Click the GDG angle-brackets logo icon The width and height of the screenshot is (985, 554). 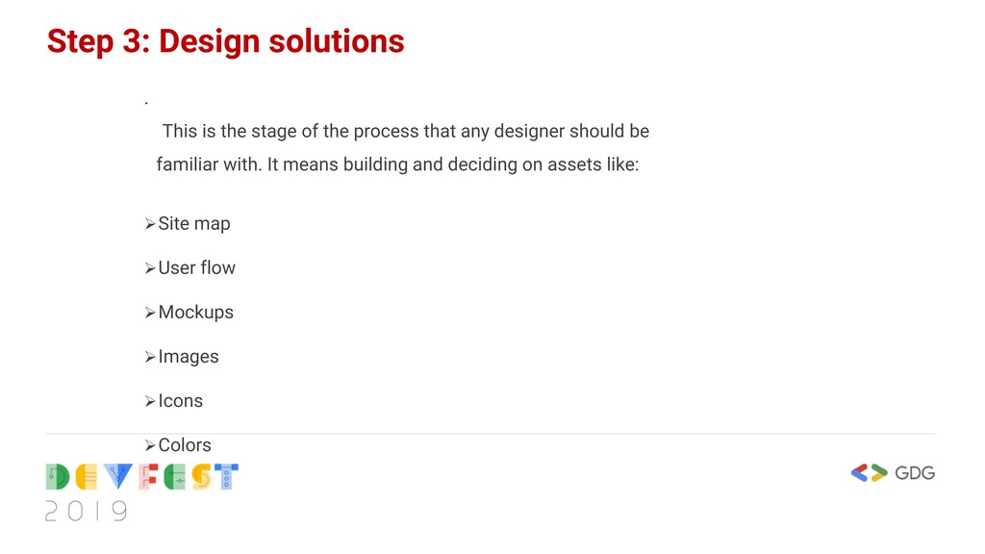tap(870, 472)
